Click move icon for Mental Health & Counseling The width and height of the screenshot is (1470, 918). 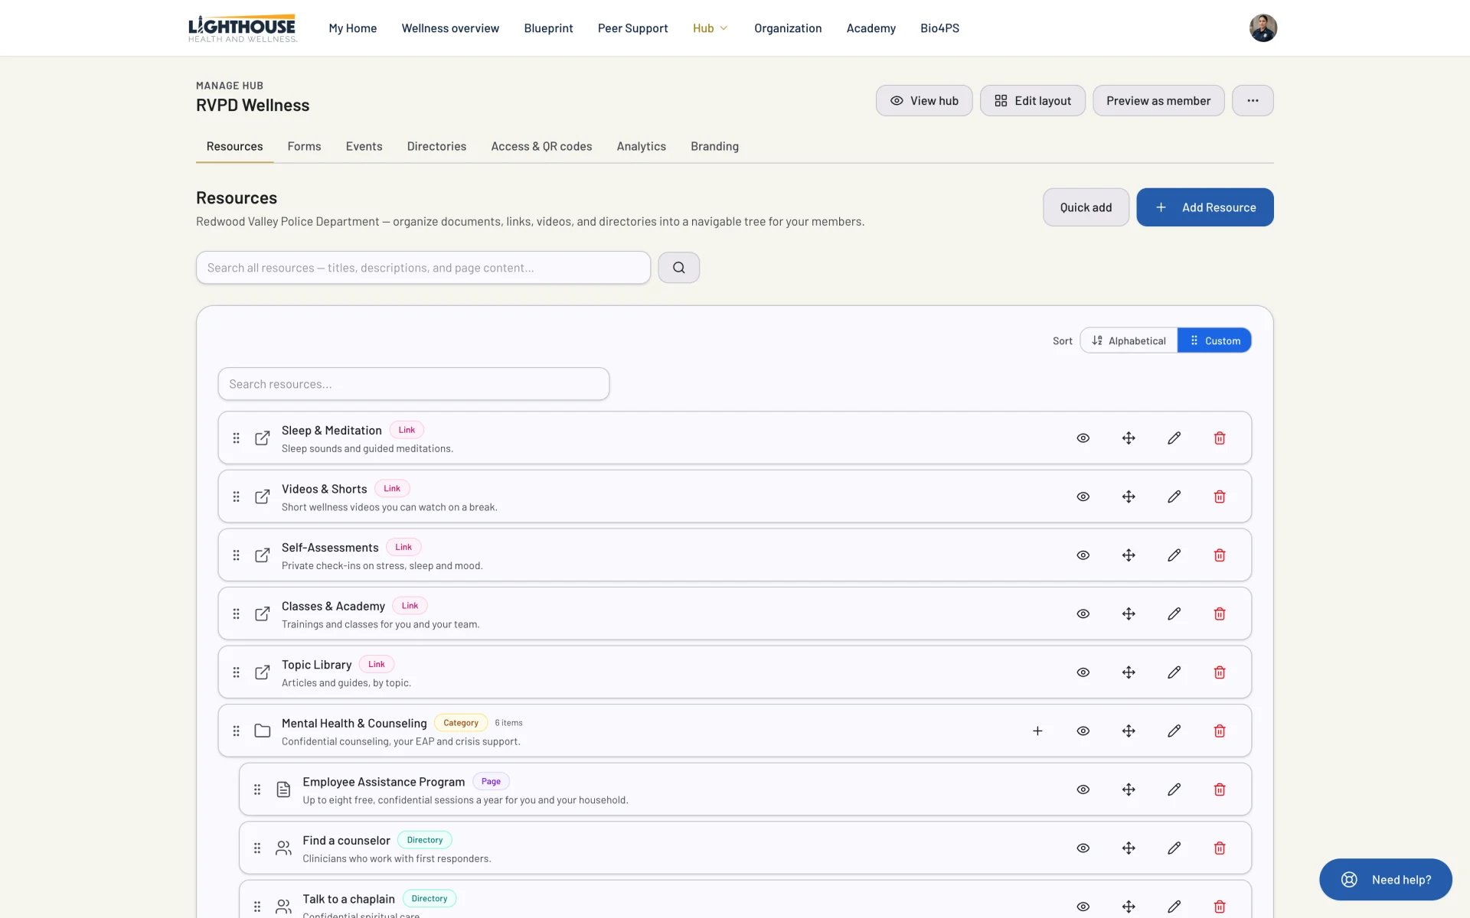point(1129,731)
